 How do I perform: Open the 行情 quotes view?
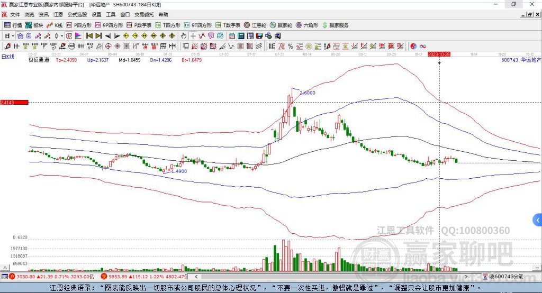tap(13, 25)
